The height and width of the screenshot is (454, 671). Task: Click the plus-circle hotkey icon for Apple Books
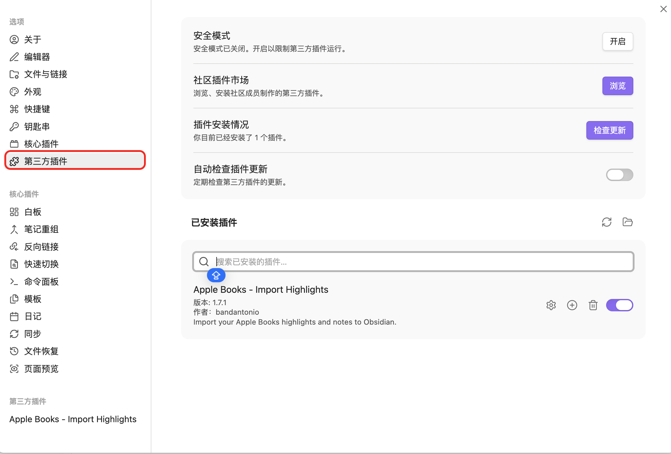pyautogui.click(x=572, y=305)
